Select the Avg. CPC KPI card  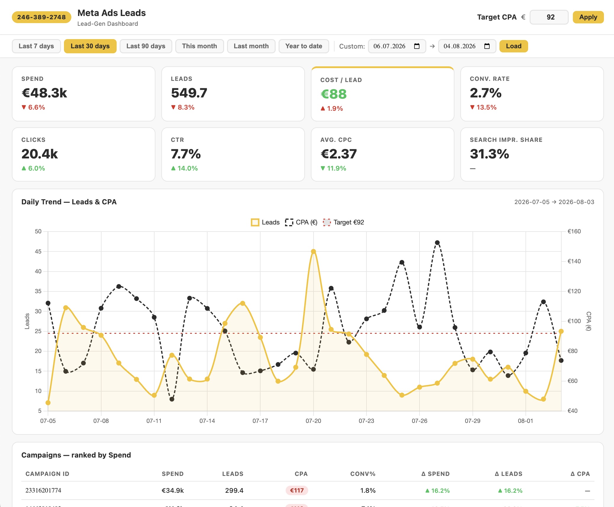(x=383, y=155)
